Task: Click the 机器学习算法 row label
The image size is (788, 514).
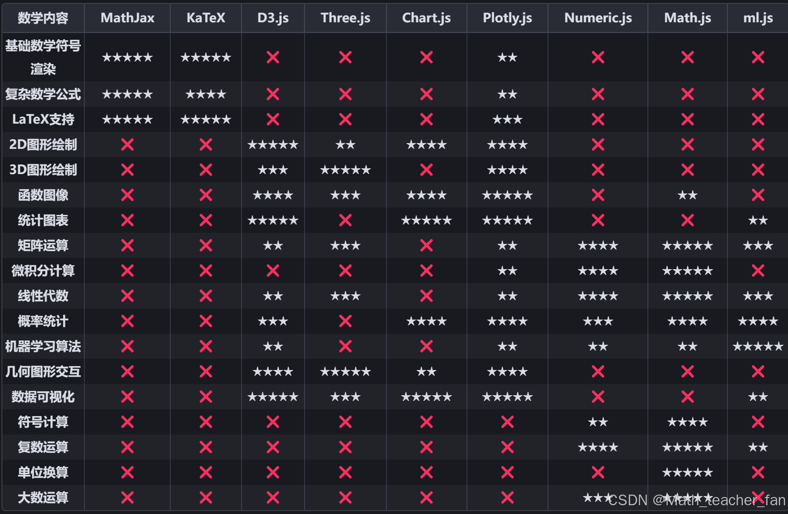Action: click(x=43, y=346)
